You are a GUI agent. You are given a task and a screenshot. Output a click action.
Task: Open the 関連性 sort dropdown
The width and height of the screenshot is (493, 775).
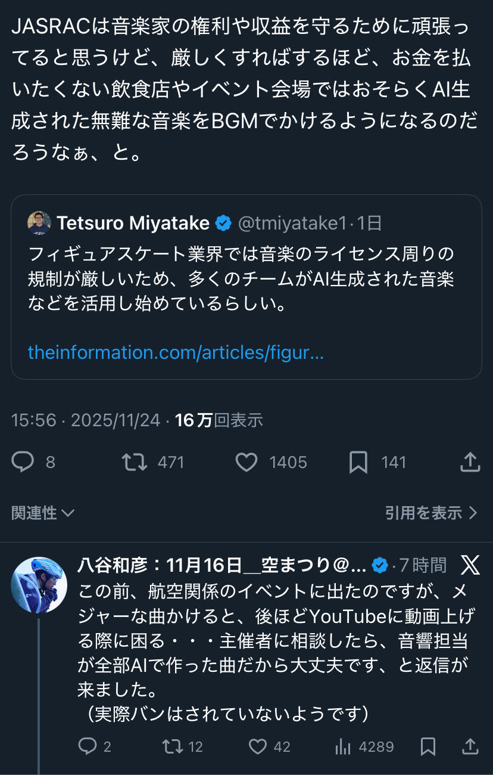(43, 513)
